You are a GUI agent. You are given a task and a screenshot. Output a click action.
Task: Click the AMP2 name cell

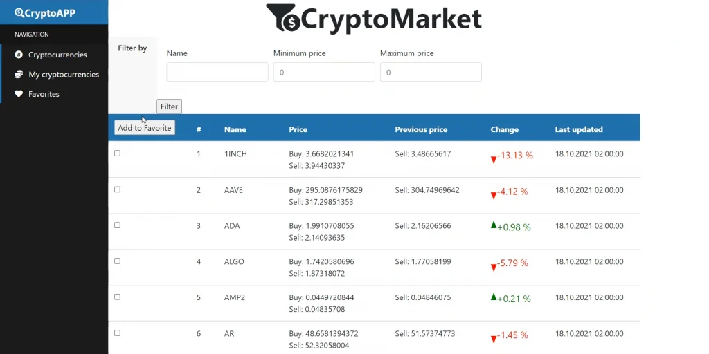coord(235,297)
